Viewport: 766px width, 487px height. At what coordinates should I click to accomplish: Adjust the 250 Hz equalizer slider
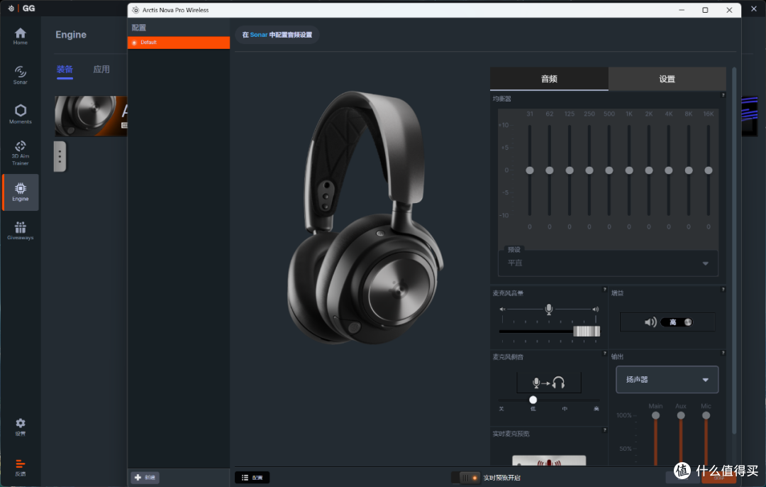[589, 170]
